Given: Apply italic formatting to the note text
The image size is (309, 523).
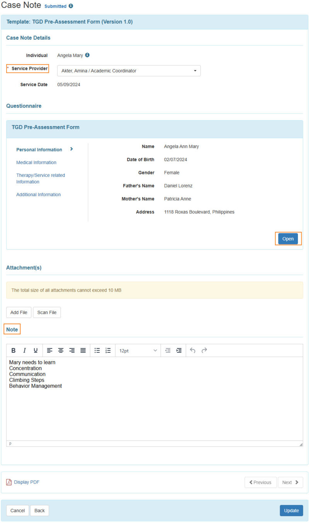Looking at the screenshot, I should click(x=24, y=350).
